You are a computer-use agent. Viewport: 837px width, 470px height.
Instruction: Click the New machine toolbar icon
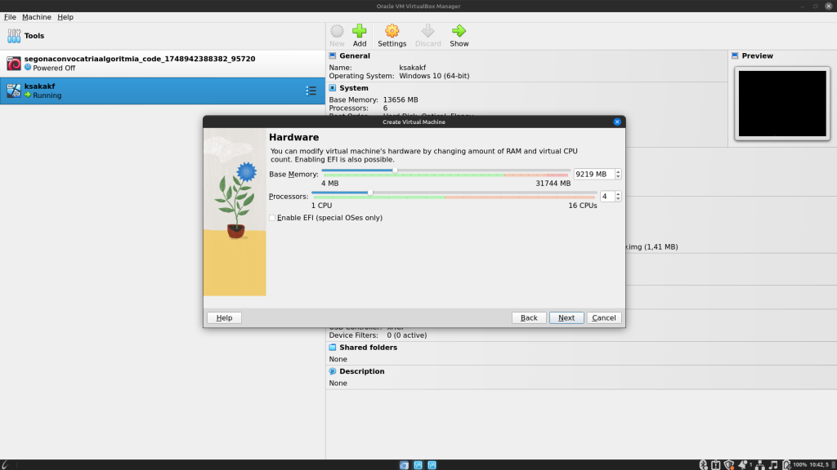click(337, 36)
